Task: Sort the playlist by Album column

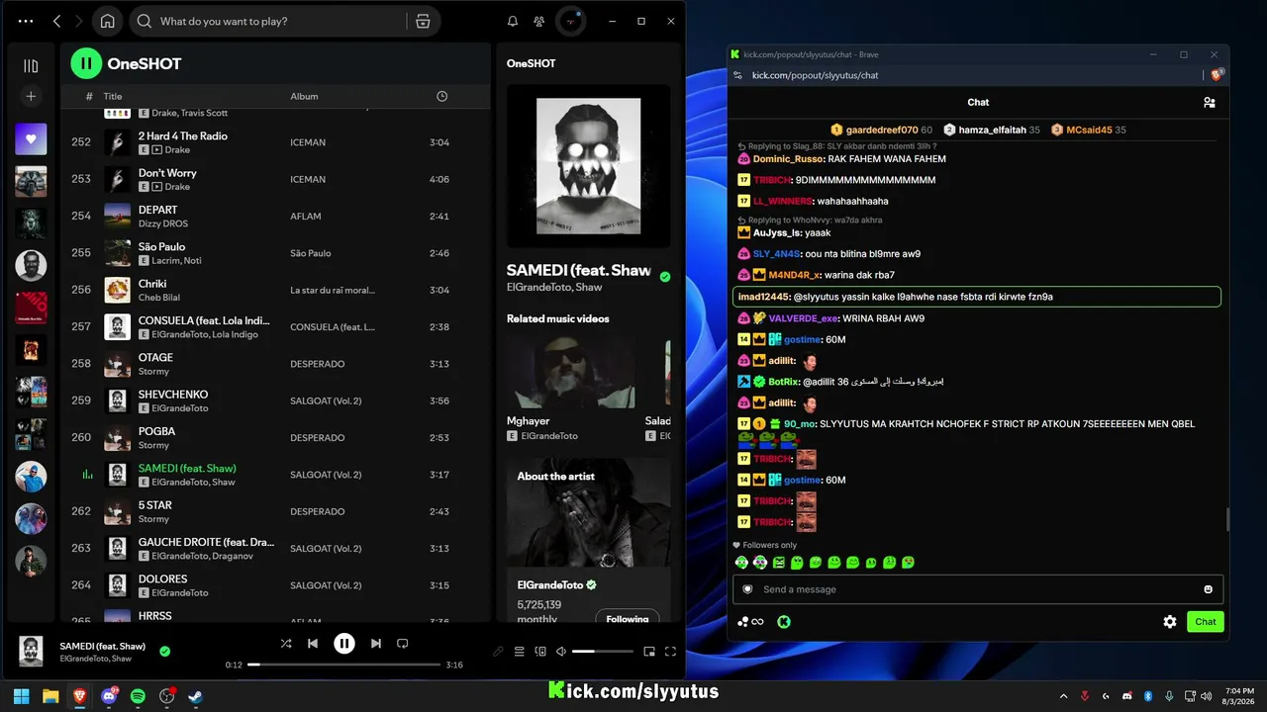Action: point(304,96)
